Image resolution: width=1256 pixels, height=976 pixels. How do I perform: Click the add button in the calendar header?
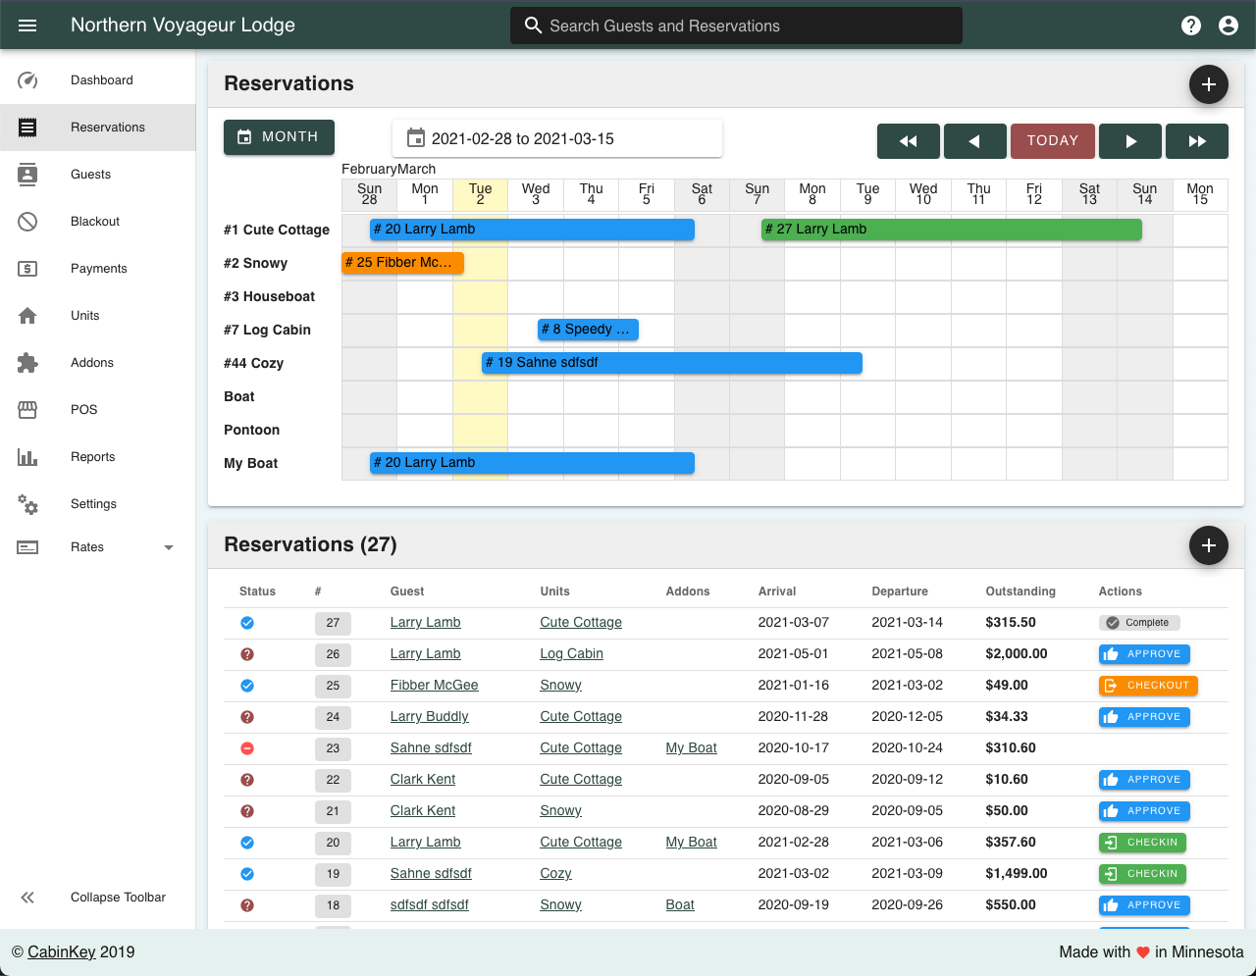(1208, 84)
